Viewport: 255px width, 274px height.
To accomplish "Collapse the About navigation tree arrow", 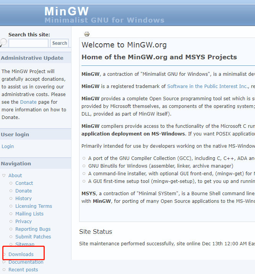I will (4, 175).
